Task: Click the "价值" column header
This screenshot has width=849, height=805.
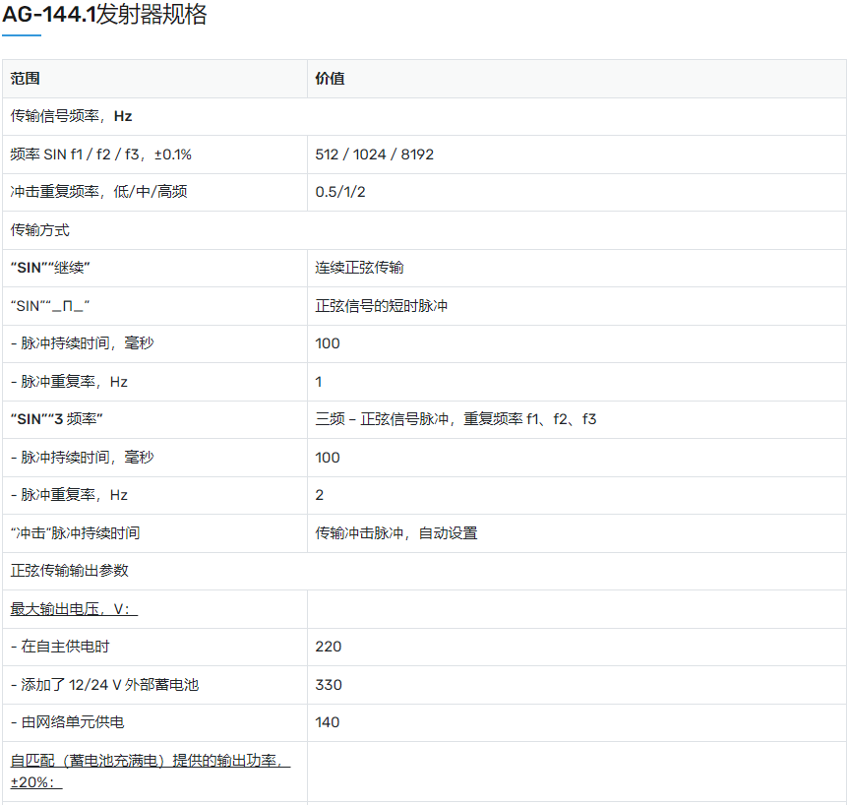Action: [x=330, y=79]
